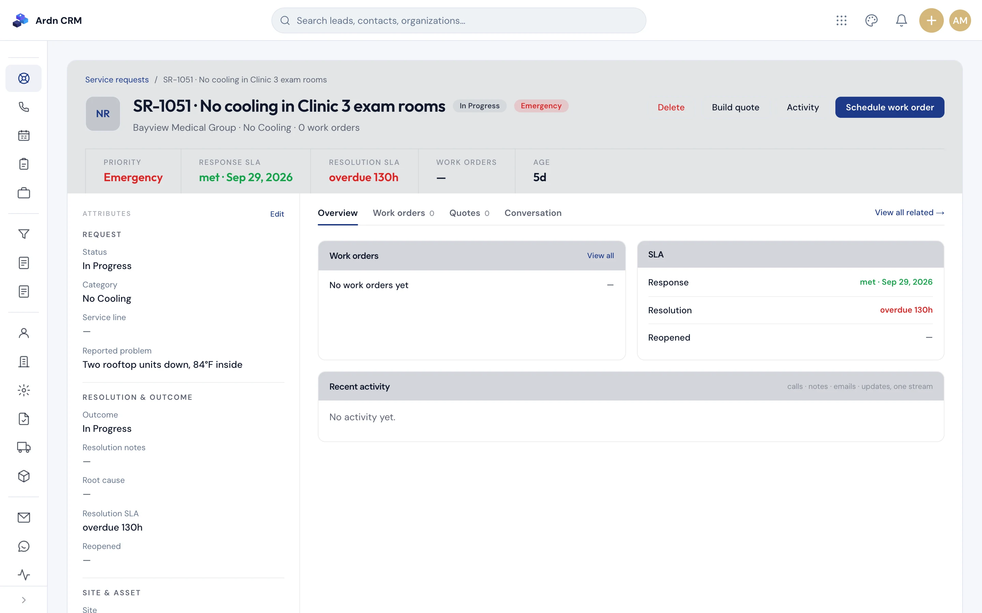Open the building organizations sidebar icon
This screenshot has width=982, height=613.
tap(24, 362)
